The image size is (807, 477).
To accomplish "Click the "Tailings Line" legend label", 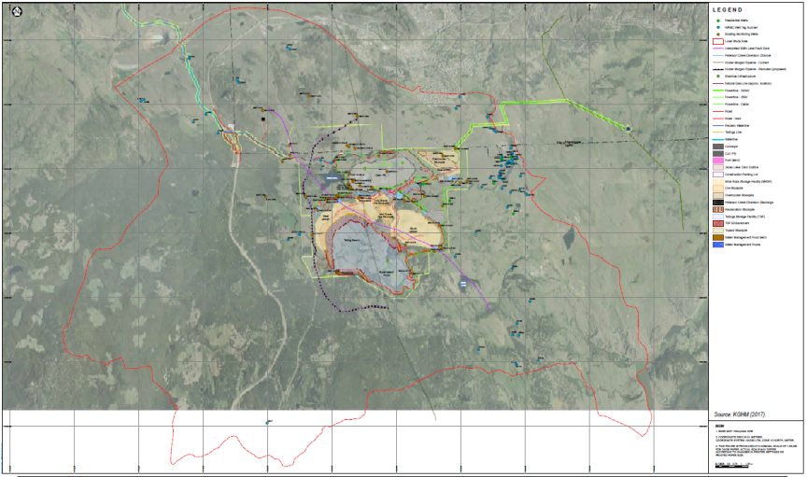I will [733, 133].
